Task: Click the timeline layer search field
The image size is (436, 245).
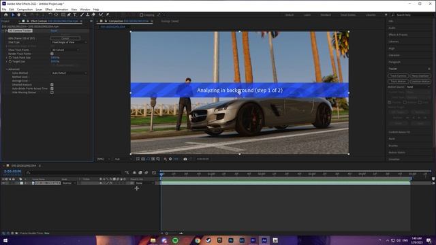Action: pos(74,172)
